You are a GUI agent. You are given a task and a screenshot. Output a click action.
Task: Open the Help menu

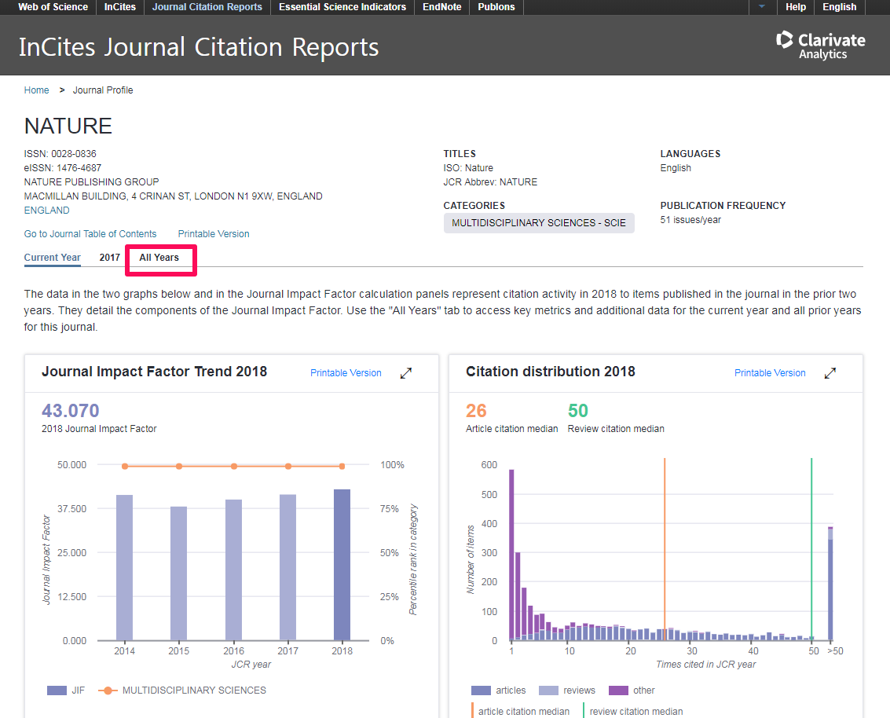tap(795, 7)
